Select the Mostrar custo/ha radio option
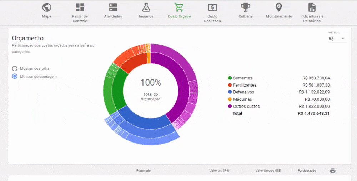Image resolution: width=357 pixels, height=181 pixels. coord(15,68)
